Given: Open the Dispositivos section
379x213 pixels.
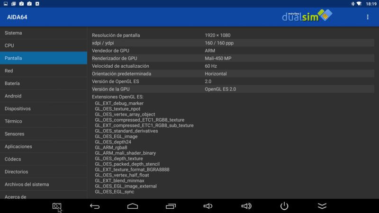Looking at the screenshot, I should click(x=44, y=109).
